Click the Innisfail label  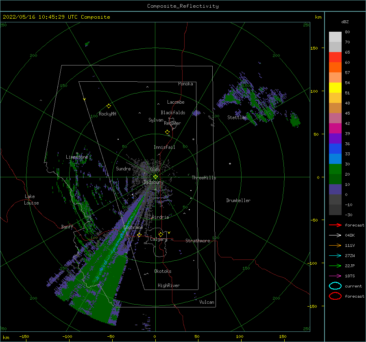click(164, 147)
